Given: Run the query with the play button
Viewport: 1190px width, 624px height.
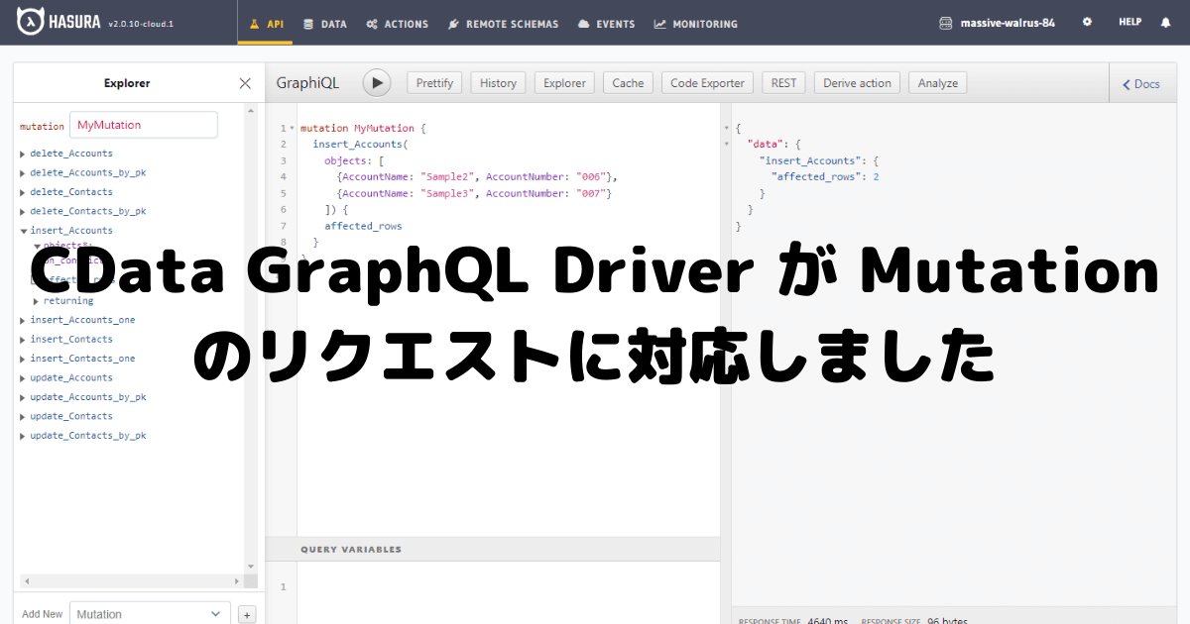Looking at the screenshot, I should point(377,83).
